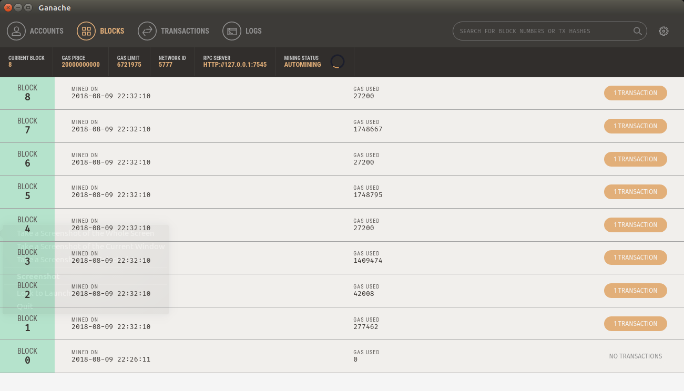Click gas used value 277462
This screenshot has width=684, height=391.
[366, 327]
